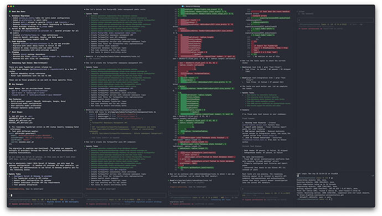This screenshot has height=216, width=382.
Task: Click the esc to interrupt line in second pane
Action: [101, 189]
